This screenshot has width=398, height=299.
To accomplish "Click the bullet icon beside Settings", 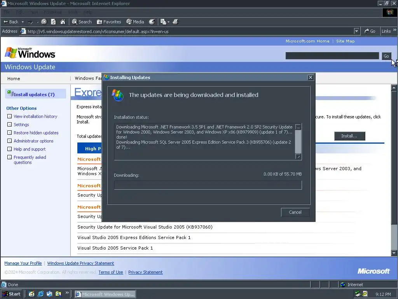I will 9,124.
